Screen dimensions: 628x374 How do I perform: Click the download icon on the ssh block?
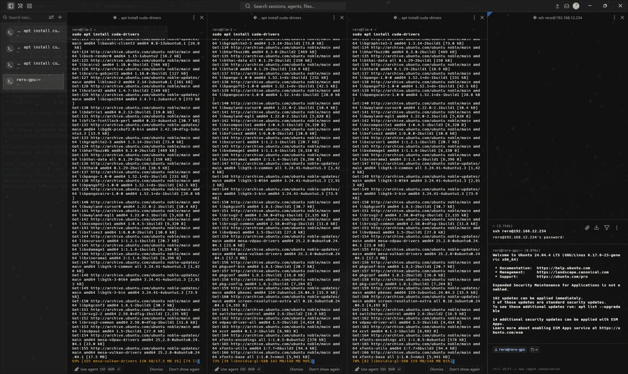(597, 227)
